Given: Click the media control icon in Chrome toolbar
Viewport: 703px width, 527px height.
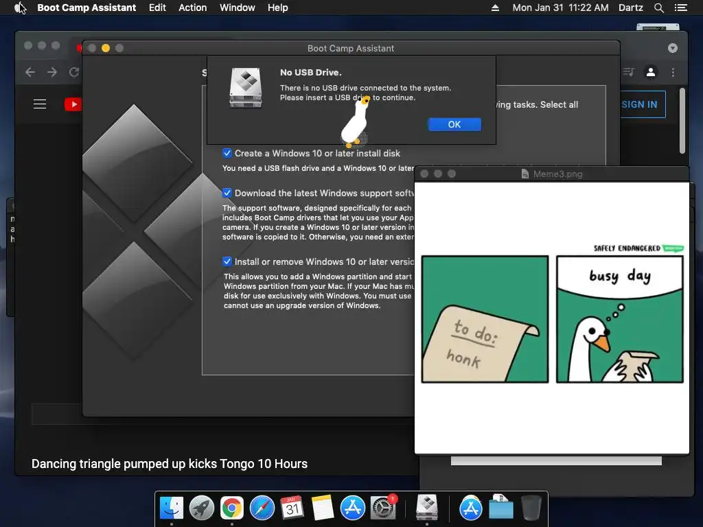Looking at the screenshot, I should (629, 71).
